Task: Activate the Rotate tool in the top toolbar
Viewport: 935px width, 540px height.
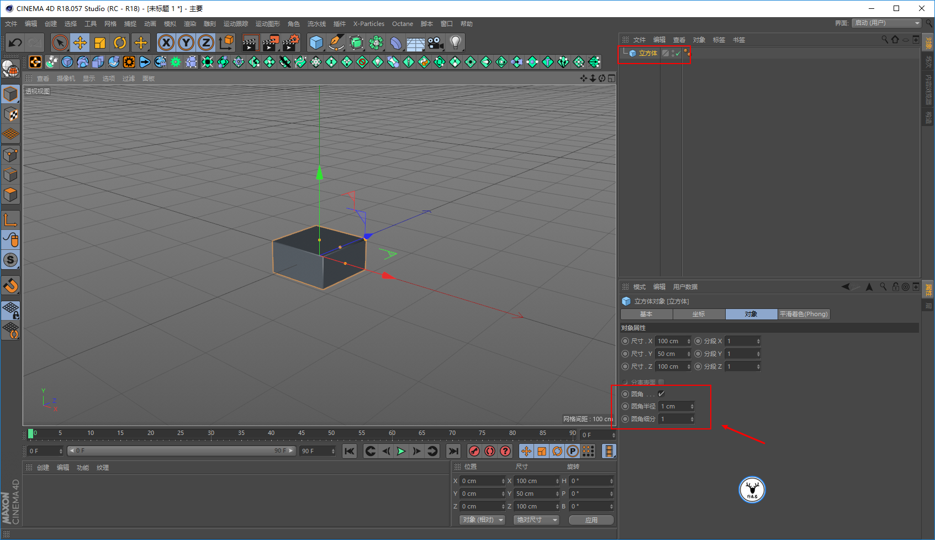Action: (120, 43)
